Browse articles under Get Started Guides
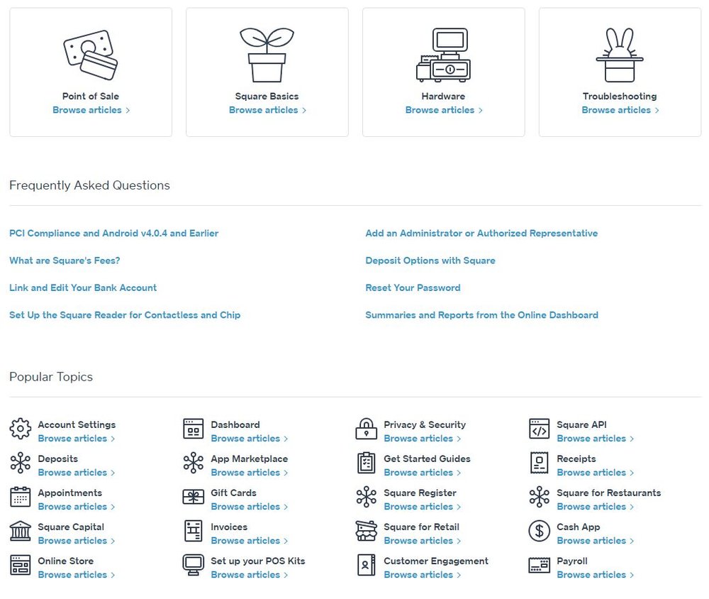The image size is (709, 599). [x=418, y=473]
